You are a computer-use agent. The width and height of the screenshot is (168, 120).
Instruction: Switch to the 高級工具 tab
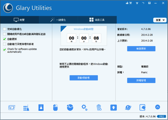[97, 20]
